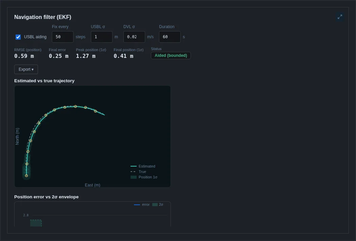Click the Position error vs 2σ envelope title
356x241 pixels.
click(46, 197)
